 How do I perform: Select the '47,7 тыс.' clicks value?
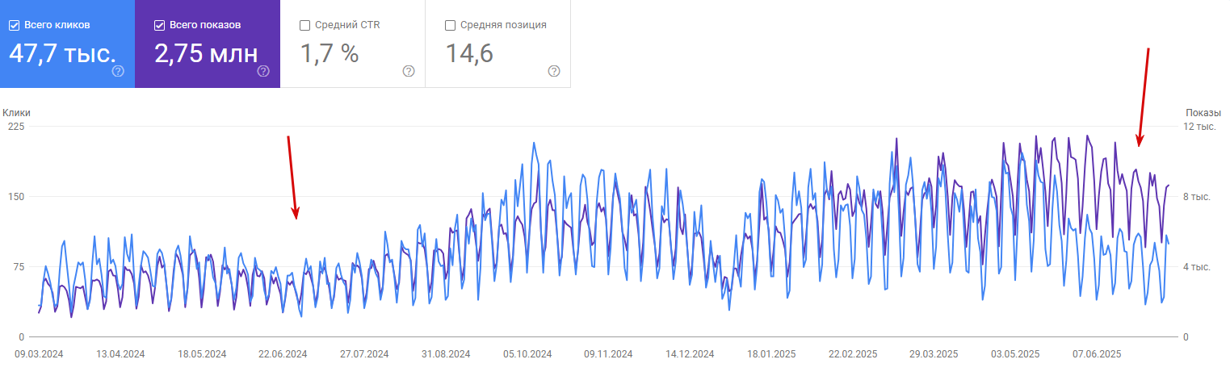tap(62, 53)
